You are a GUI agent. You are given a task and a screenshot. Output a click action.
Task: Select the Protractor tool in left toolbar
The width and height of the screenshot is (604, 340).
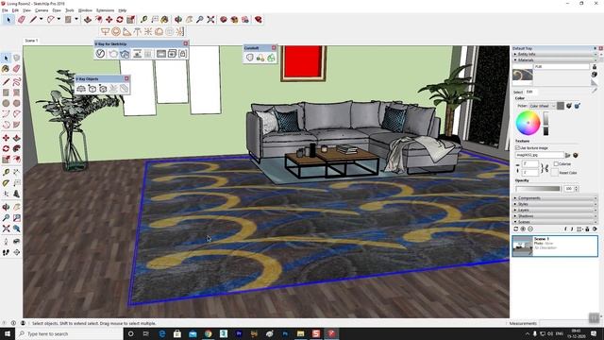tap(6, 183)
